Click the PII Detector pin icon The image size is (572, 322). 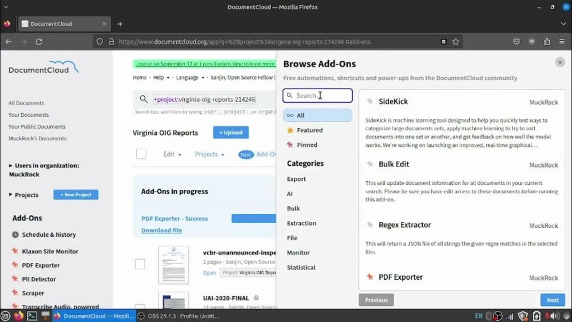coord(15,279)
